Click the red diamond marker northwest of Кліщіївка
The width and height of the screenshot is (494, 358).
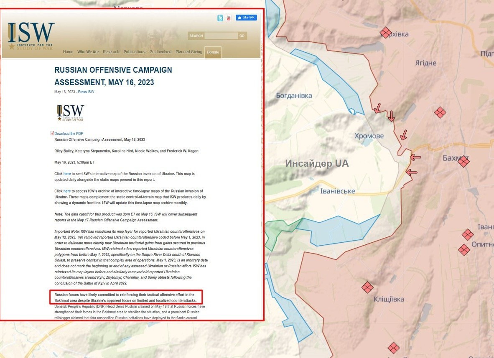(367, 287)
